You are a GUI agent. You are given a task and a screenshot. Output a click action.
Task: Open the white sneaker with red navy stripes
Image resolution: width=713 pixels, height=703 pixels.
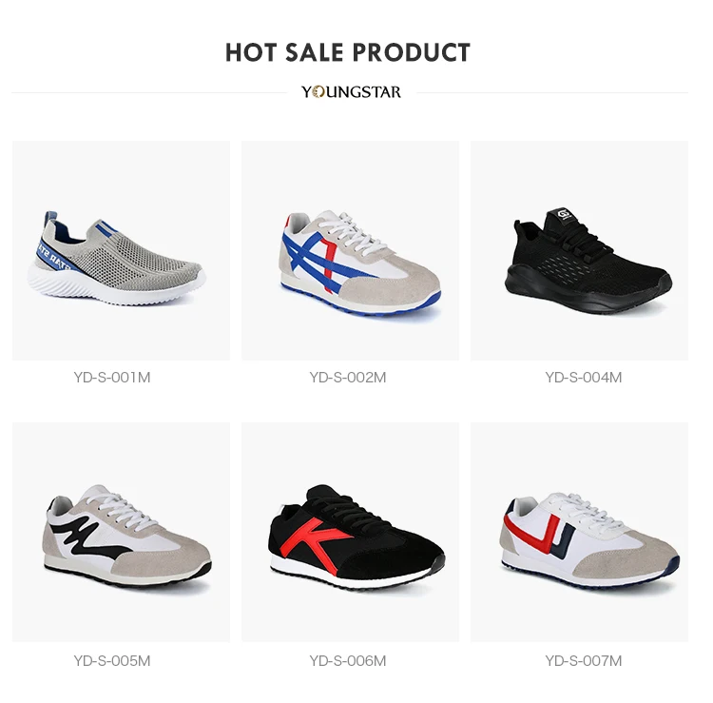[x=579, y=533]
